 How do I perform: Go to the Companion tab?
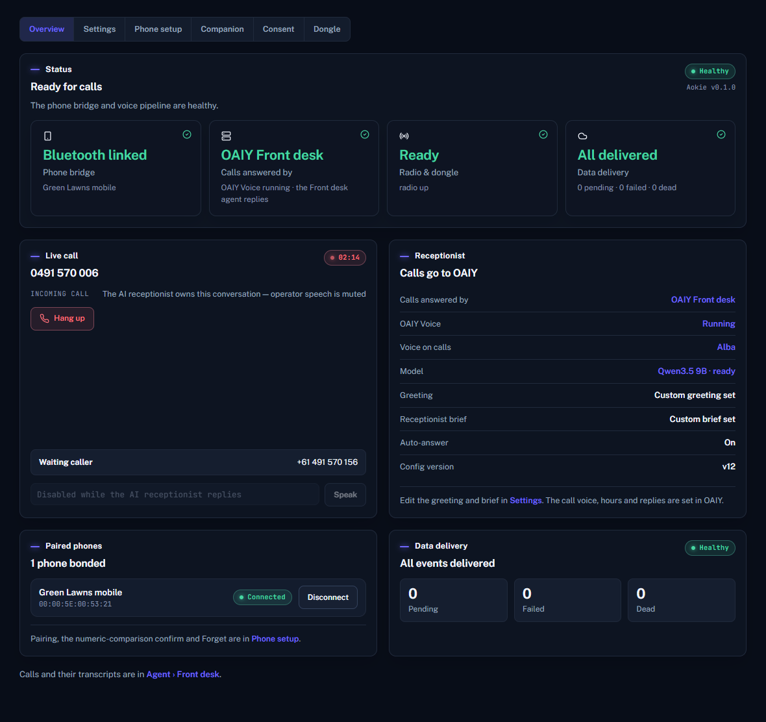pos(222,29)
